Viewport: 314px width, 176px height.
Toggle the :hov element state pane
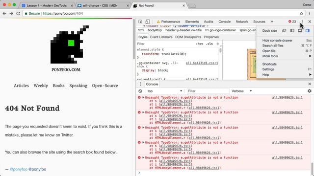[x=199, y=44]
